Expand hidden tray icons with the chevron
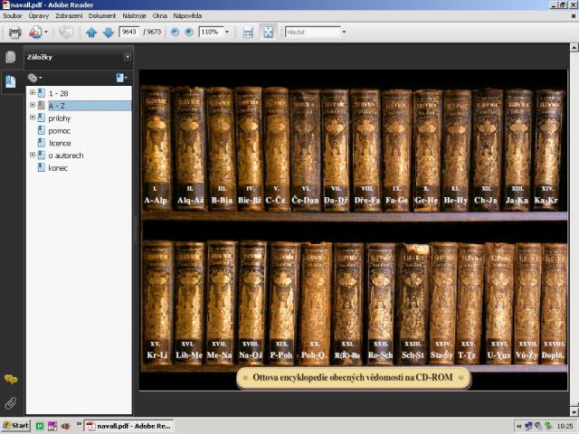Image resolution: width=579 pixels, height=434 pixels. coord(518,426)
